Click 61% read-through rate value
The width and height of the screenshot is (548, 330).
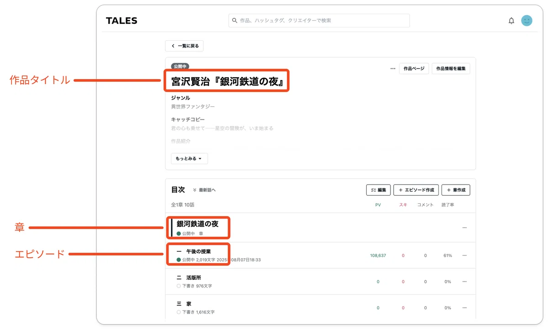point(448,255)
